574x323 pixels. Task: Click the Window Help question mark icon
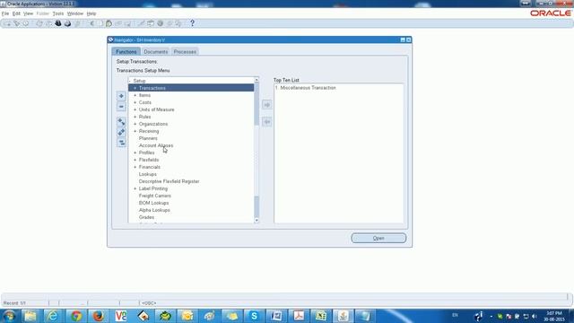(x=192, y=23)
